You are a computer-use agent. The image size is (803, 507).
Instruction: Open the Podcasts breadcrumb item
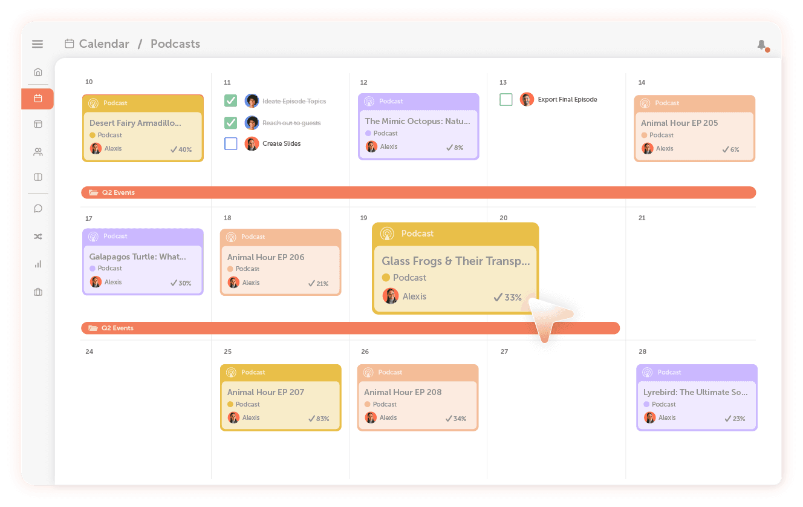tap(175, 44)
